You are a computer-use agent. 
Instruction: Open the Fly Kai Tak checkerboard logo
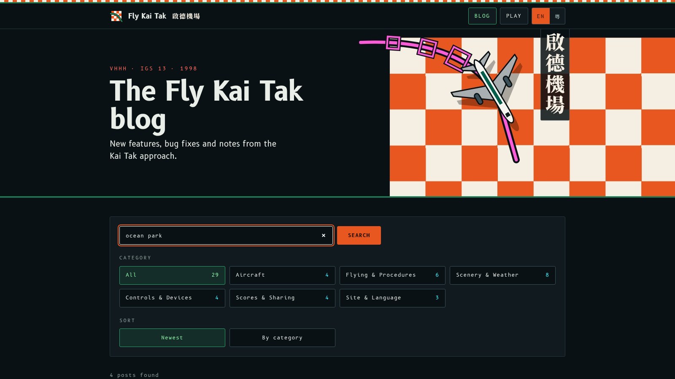(x=116, y=16)
